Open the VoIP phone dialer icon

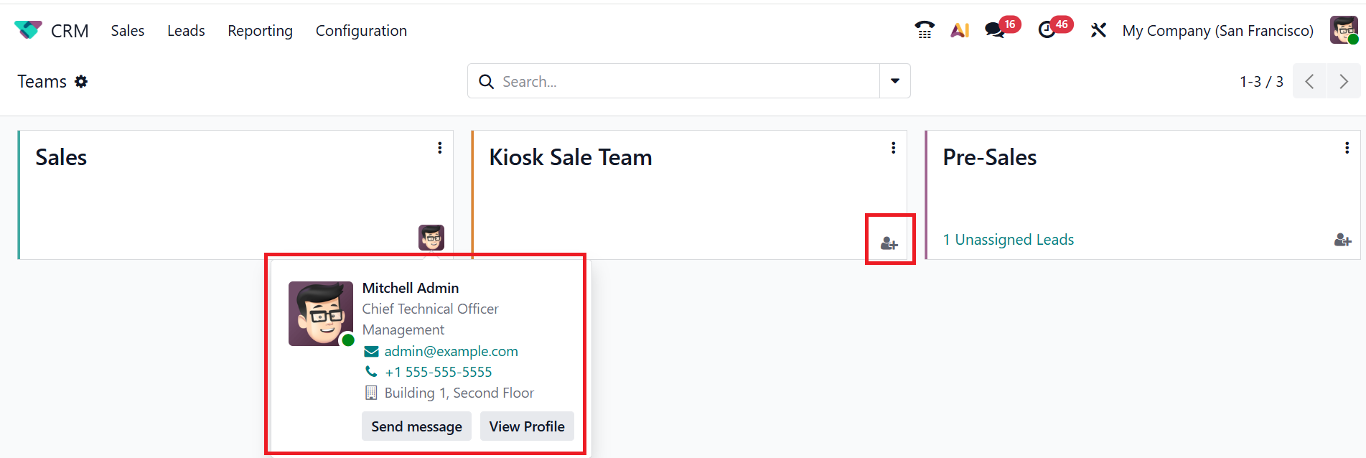pos(924,30)
